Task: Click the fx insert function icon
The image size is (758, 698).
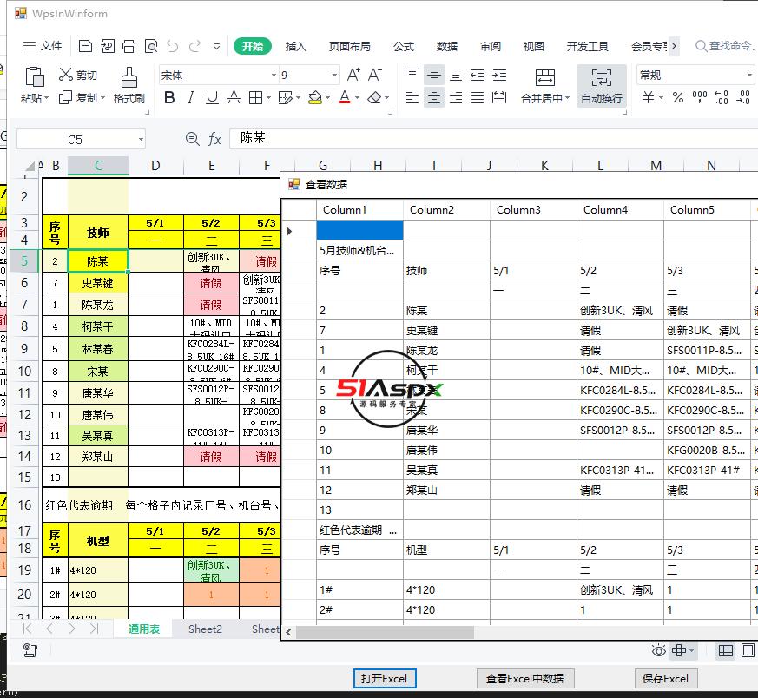Action: click(x=214, y=140)
